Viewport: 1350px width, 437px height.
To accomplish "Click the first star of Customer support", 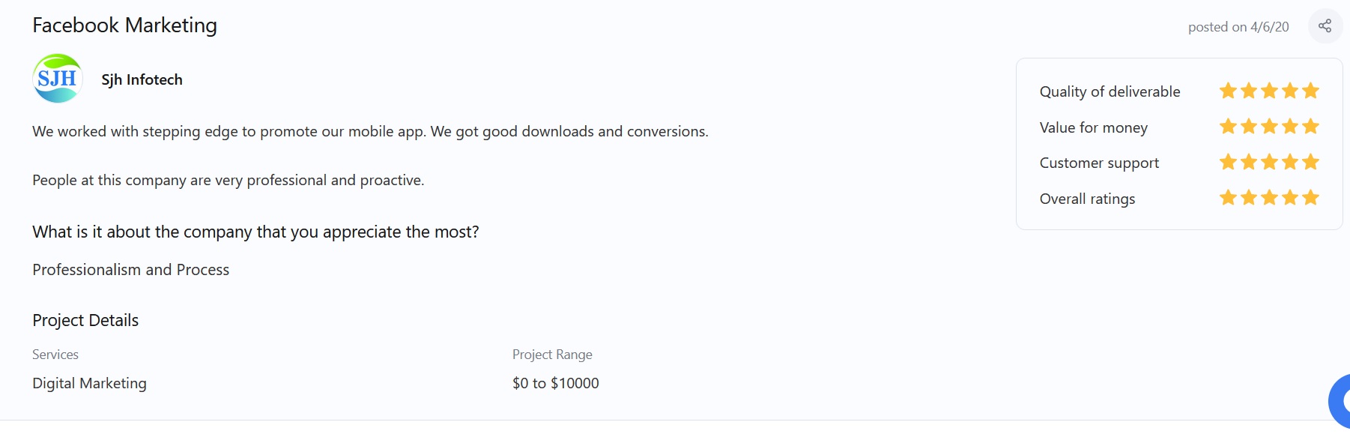I will pos(1228,162).
